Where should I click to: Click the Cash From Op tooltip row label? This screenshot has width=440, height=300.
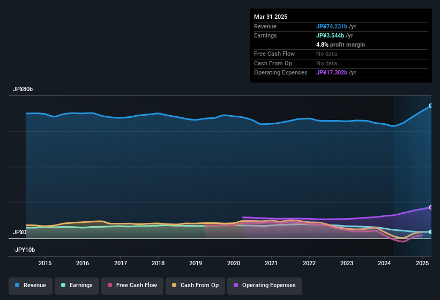coord(273,63)
